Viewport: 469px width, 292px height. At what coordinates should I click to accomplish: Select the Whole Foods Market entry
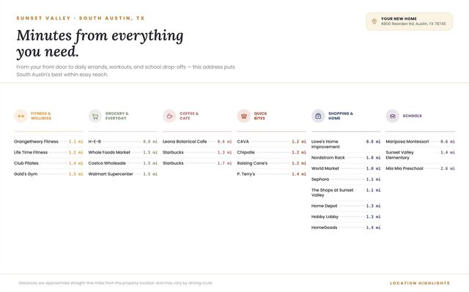coord(123,152)
